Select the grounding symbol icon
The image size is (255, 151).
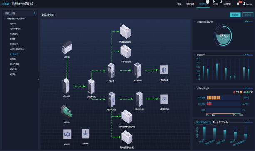pos(85,134)
